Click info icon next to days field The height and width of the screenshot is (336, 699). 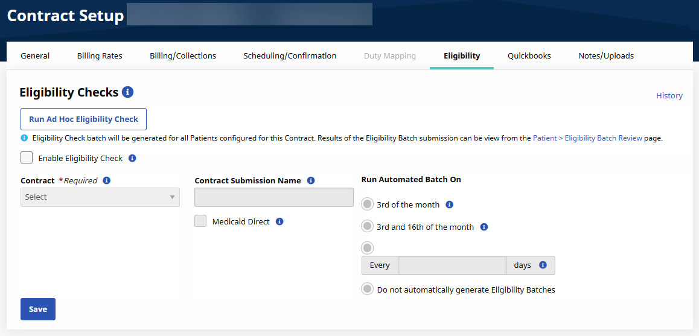coord(543,265)
